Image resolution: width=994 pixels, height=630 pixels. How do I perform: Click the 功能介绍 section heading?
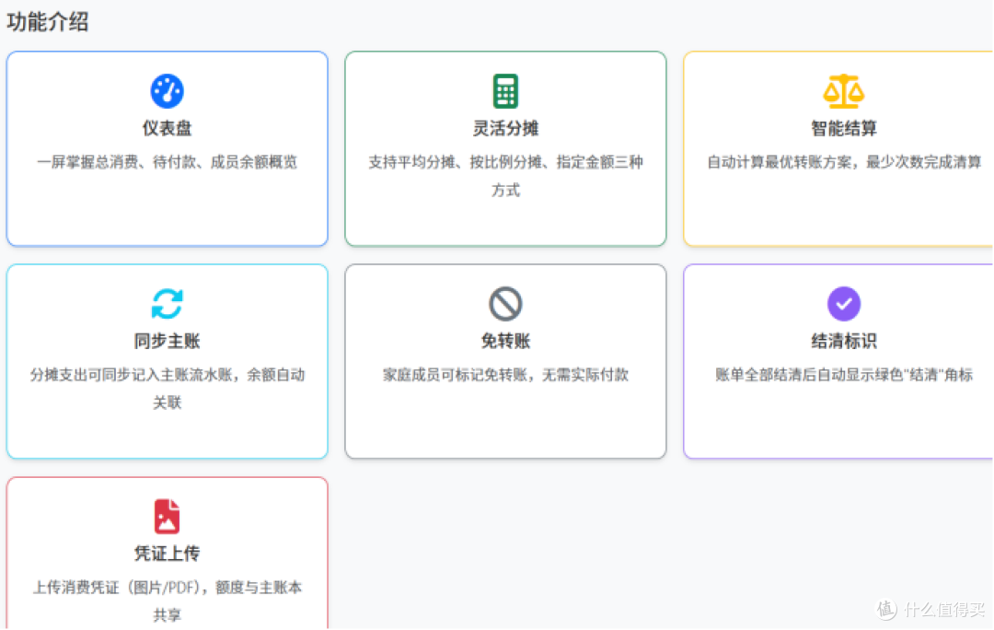[48, 22]
